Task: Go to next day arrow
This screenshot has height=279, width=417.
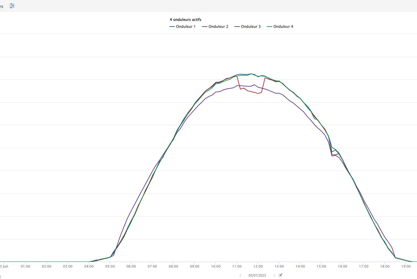Action: pos(274,275)
